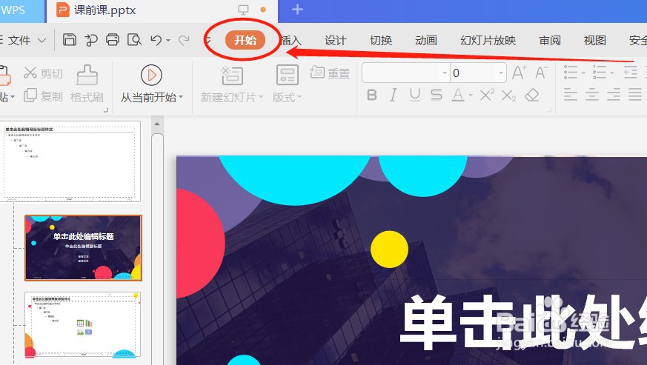Click the numbered list icon
The image size is (647, 365).
click(x=600, y=73)
